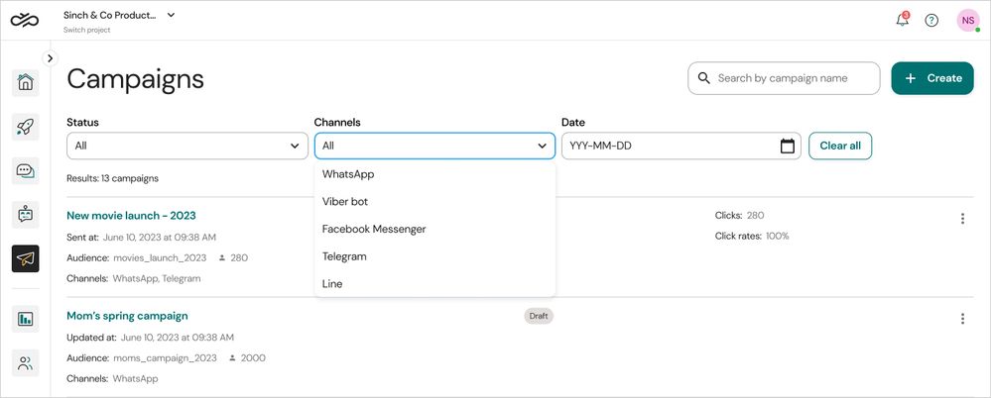Open the Status filter dropdown
991x398 pixels.
[186, 147]
